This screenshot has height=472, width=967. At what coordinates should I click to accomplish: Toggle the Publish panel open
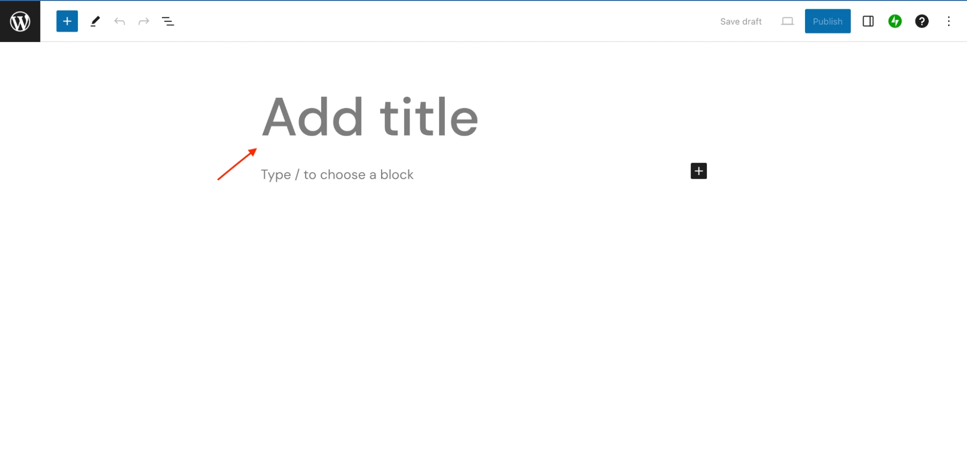(827, 21)
